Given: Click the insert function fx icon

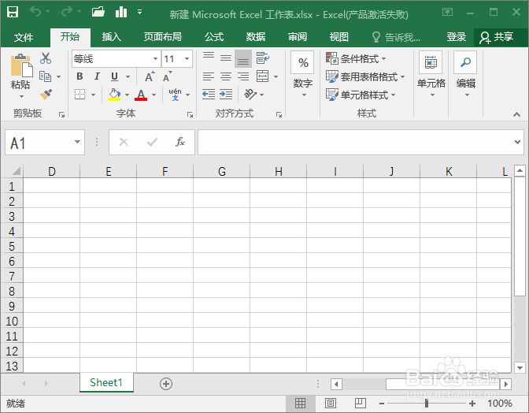Looking at the screenshot, I should [x=179, y=142].
